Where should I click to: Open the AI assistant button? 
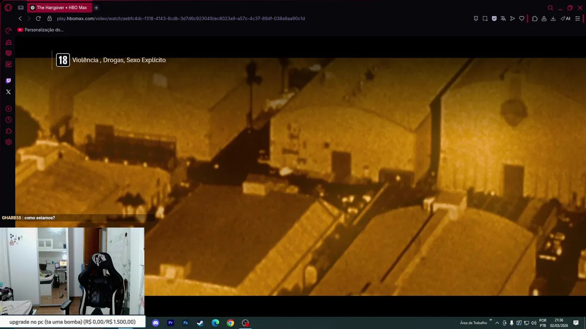tap(565, 18)
